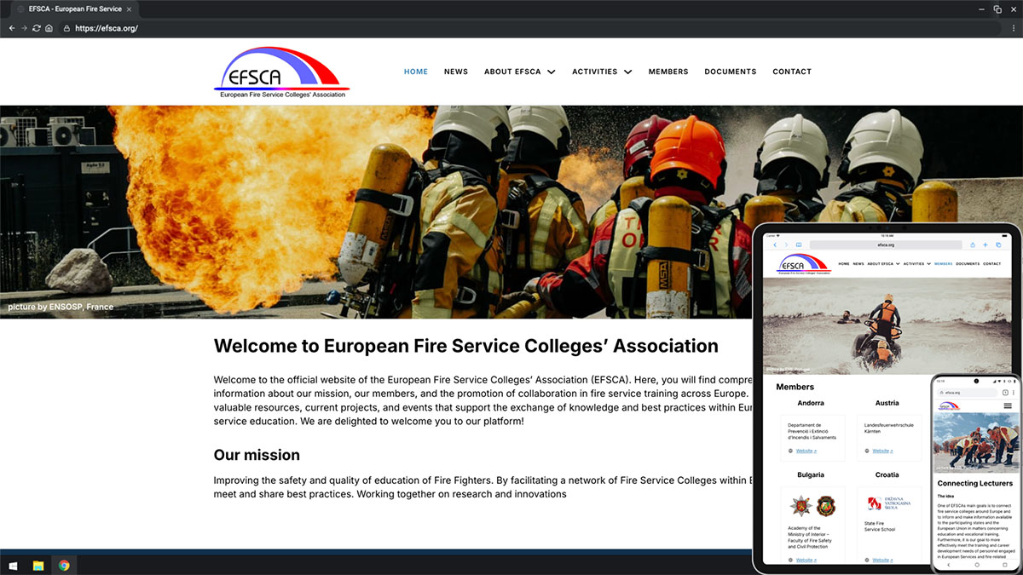Close the EFSCA browser tab
The height and width of the screenshot is (575, 1023).
[129, 9]
